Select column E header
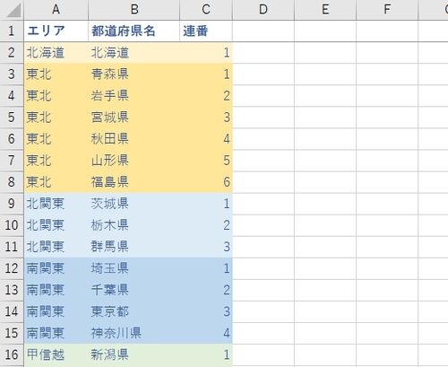 (325, 10)
